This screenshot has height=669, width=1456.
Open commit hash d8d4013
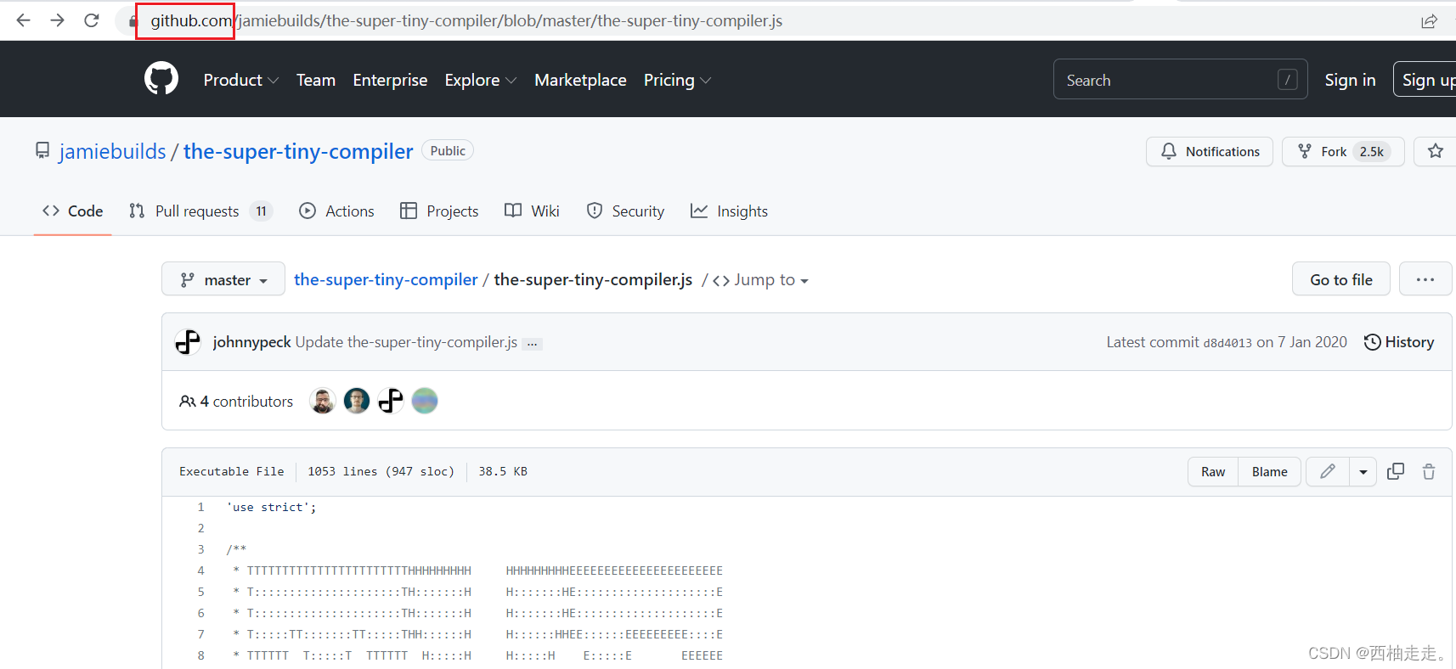point(1227,343)
